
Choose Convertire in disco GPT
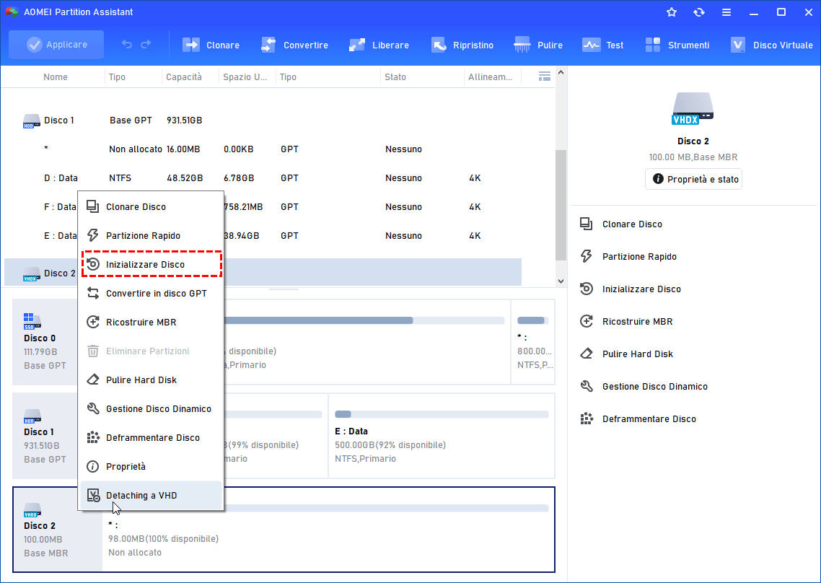151,294
